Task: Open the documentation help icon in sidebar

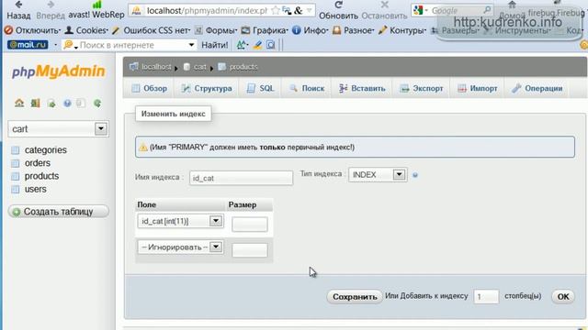Action: click(x=67, y=103)
